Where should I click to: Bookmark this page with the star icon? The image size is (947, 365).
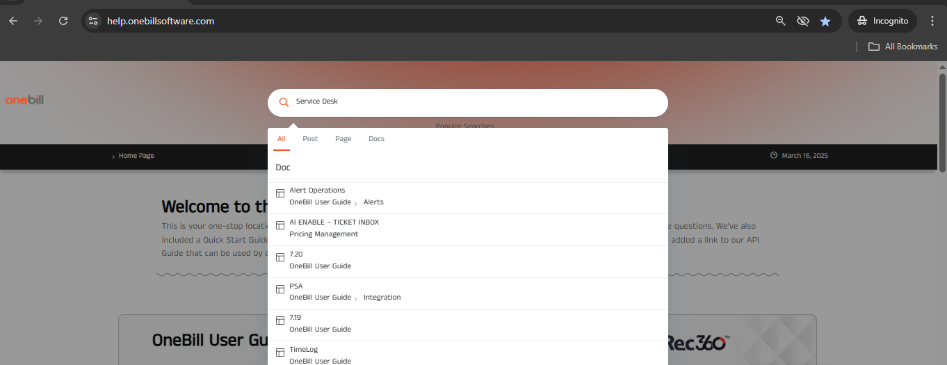[825, 21]
